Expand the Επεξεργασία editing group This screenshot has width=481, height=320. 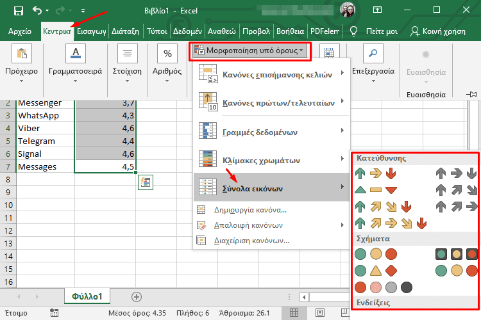373,64
